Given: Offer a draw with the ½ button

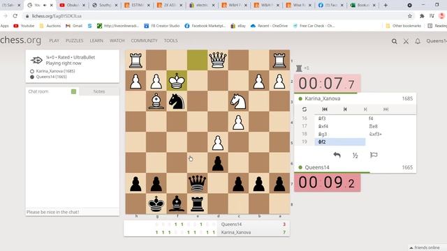Looking at the screenshot, I should [x=356, y=155].
